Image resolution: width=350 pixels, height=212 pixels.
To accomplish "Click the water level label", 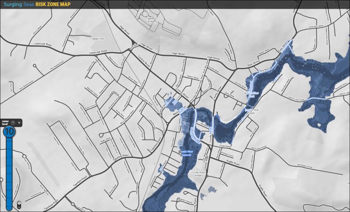I will 5,123.
